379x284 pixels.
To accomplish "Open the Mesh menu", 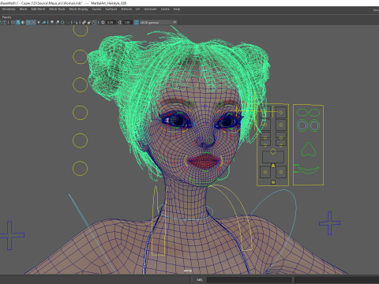I will (x=23, y=9).
